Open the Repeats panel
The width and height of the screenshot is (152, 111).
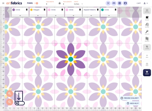click(x=147, y=39)
